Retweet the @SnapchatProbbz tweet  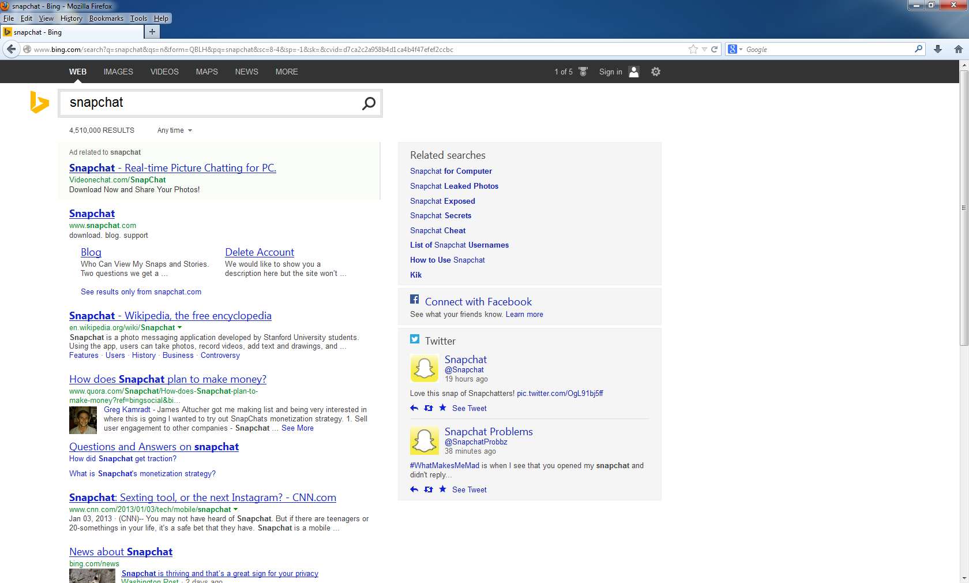pyautogui.click(x=429, y=489)
